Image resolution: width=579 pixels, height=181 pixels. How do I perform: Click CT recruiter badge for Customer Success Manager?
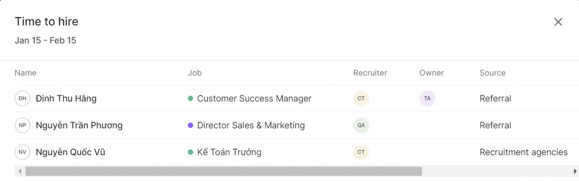pos(361,99)
